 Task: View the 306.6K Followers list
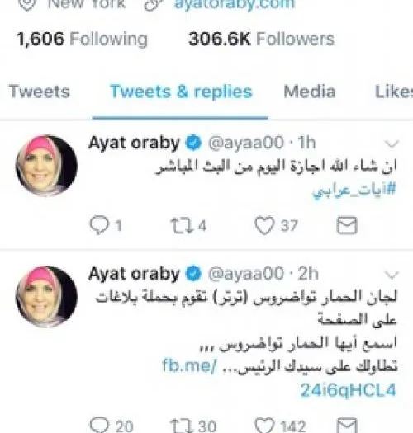[x=261, y=39]
